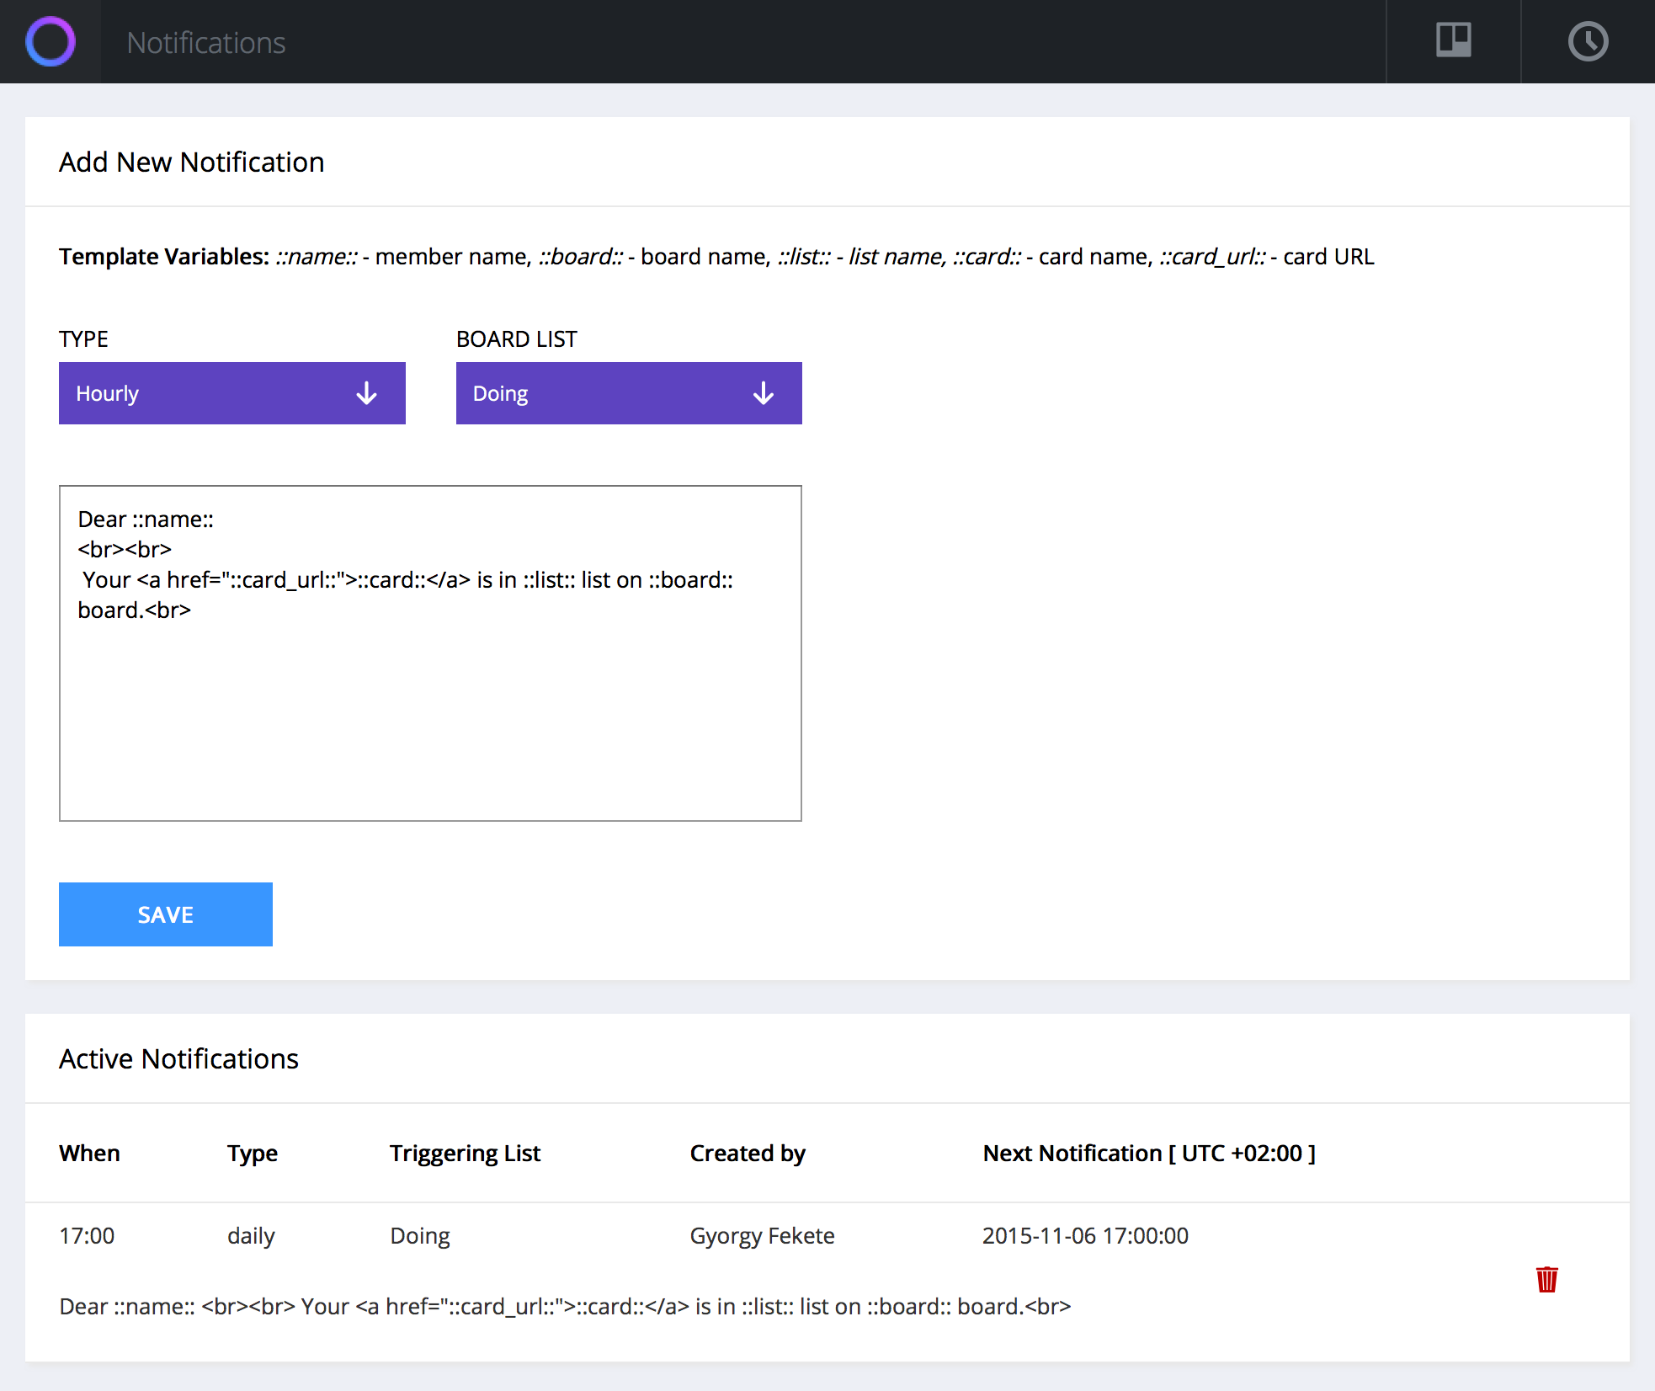
Task: Select the Triggering List header cell
Action: (465, 1153)
